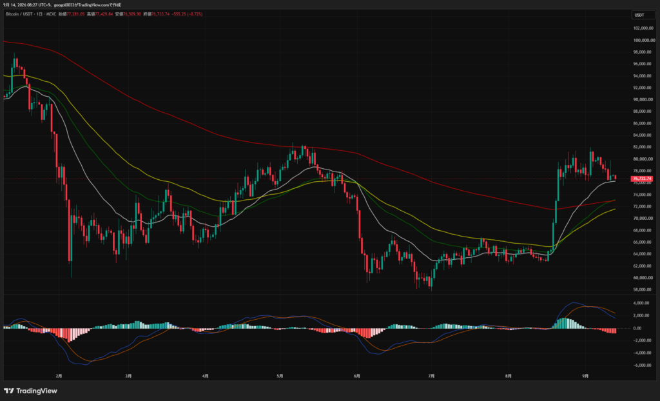Click the 5月 marker on time axis
660x401 pixels.
280,375
